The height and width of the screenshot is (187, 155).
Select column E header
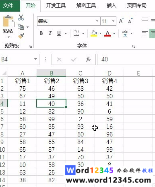tap(138, 73)
